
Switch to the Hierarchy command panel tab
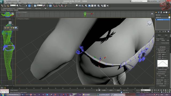[x=161, y=13]
